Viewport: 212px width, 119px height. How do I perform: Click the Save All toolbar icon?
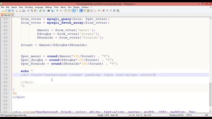pos(13,11)
